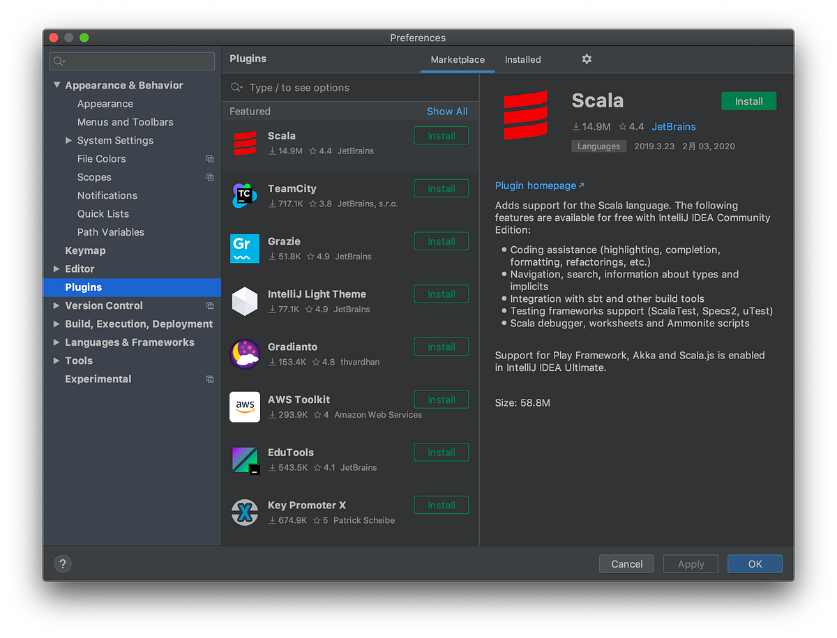Collapse the Appearance & Behavior section
Viewport: 837px width, 638px height.
tap(57, 84)
